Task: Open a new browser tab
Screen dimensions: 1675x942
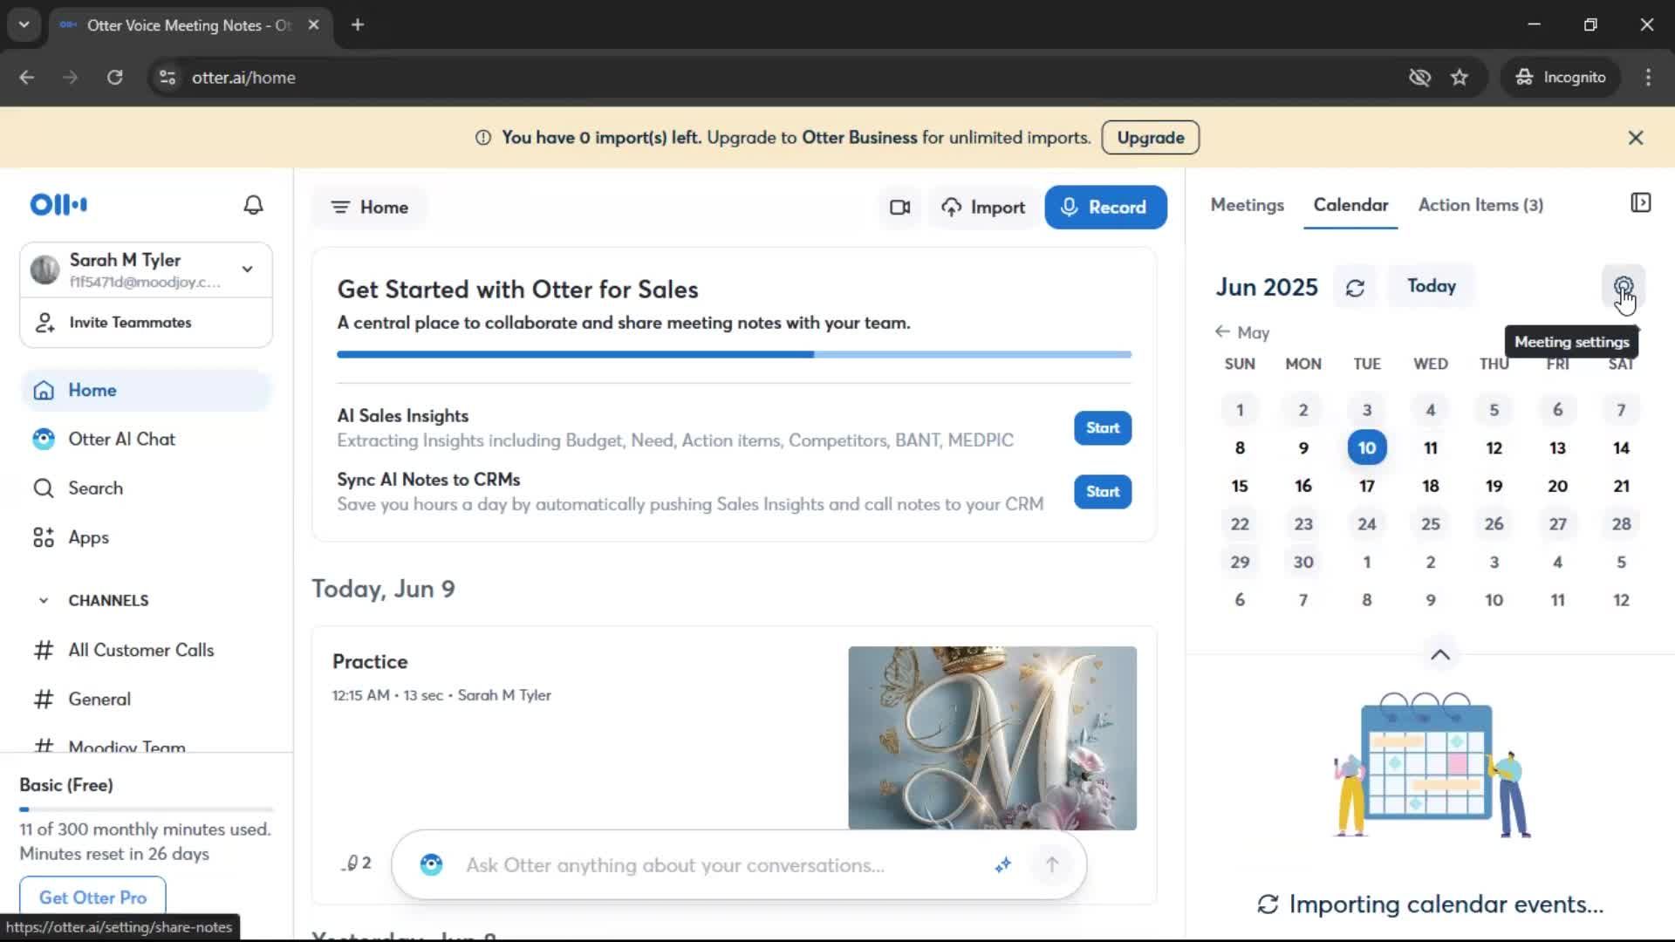Action: (358, 24)
